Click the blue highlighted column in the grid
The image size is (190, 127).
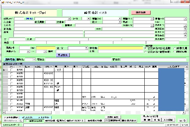pyautogui.click(x=171, y=89)
